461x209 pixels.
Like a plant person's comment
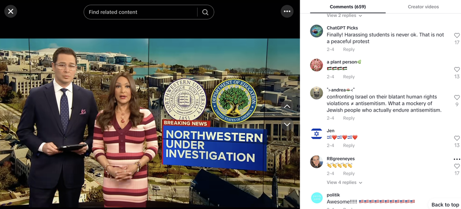click(456, 70)
